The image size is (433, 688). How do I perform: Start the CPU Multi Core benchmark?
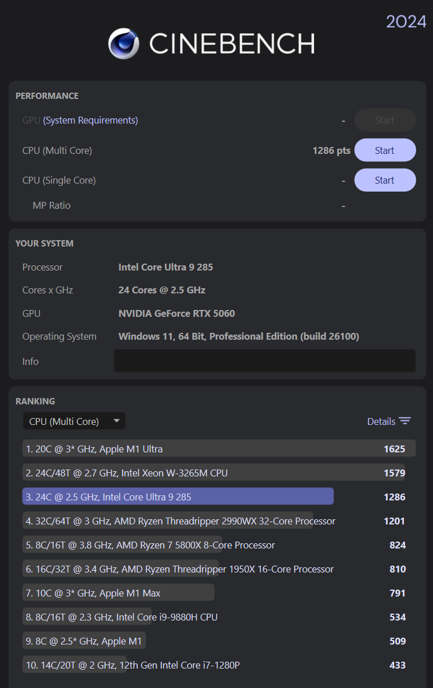[x=385, y=150]
